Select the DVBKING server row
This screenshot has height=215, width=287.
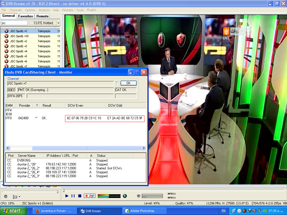click(76, 160)
